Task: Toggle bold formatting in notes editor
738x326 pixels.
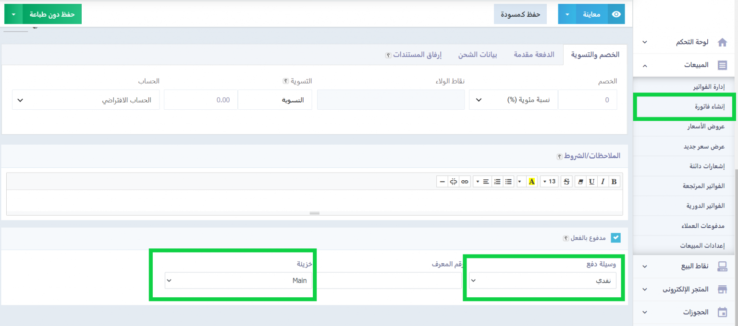Action: (x=614, y=182)
